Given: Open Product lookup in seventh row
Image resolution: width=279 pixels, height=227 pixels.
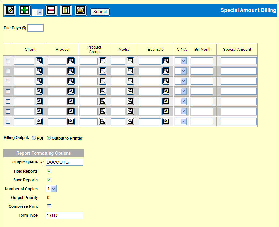Looking at the screenshot, I should pyautogui.click(x=71, y=121).
